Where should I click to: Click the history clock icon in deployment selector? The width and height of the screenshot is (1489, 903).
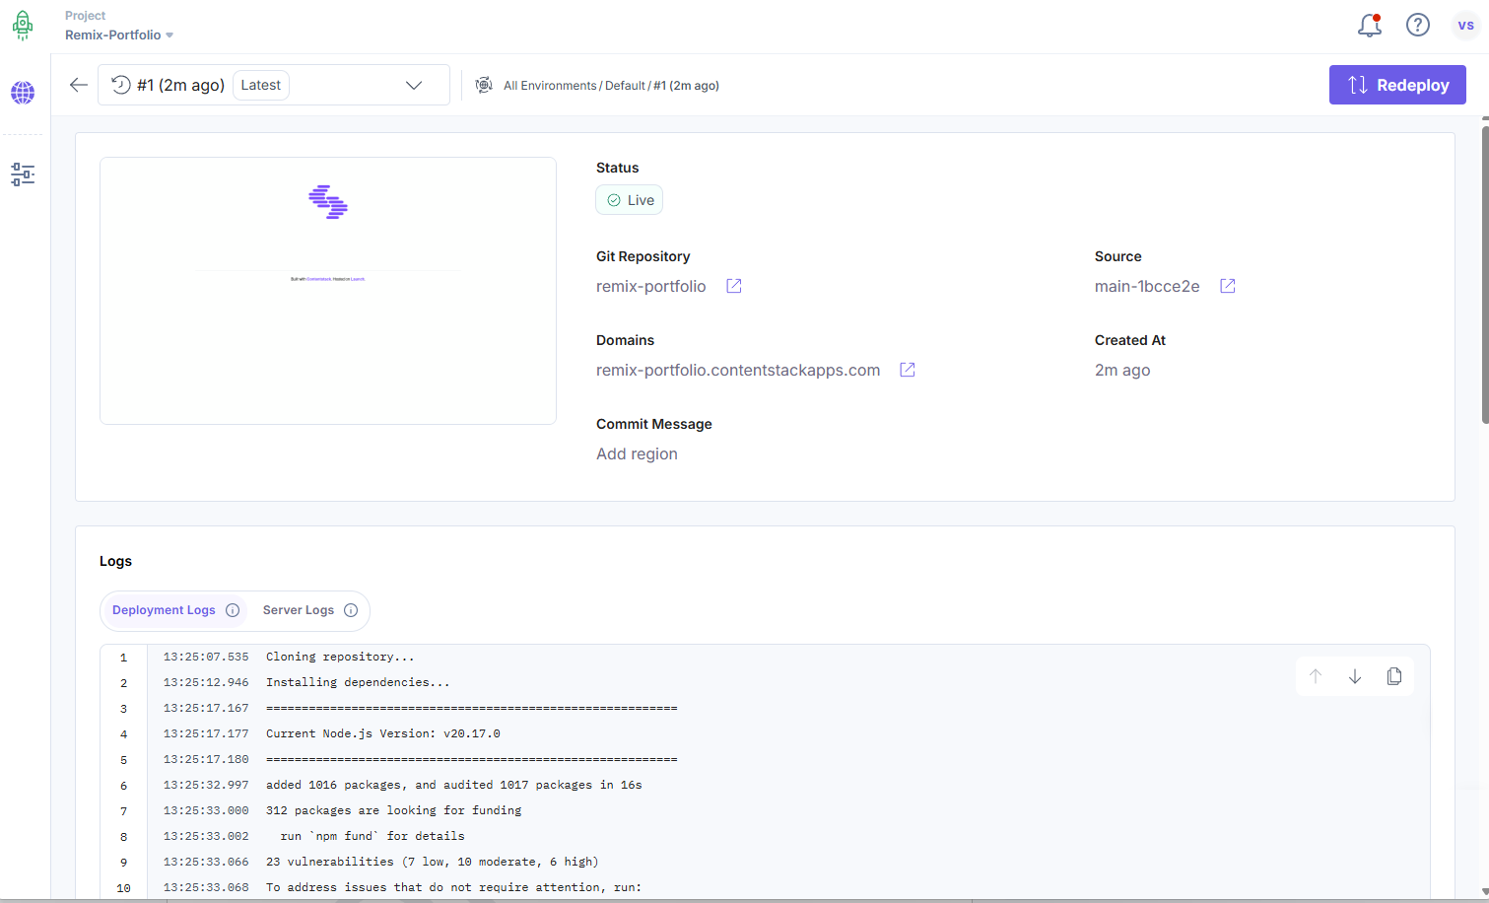coord(120,85)
